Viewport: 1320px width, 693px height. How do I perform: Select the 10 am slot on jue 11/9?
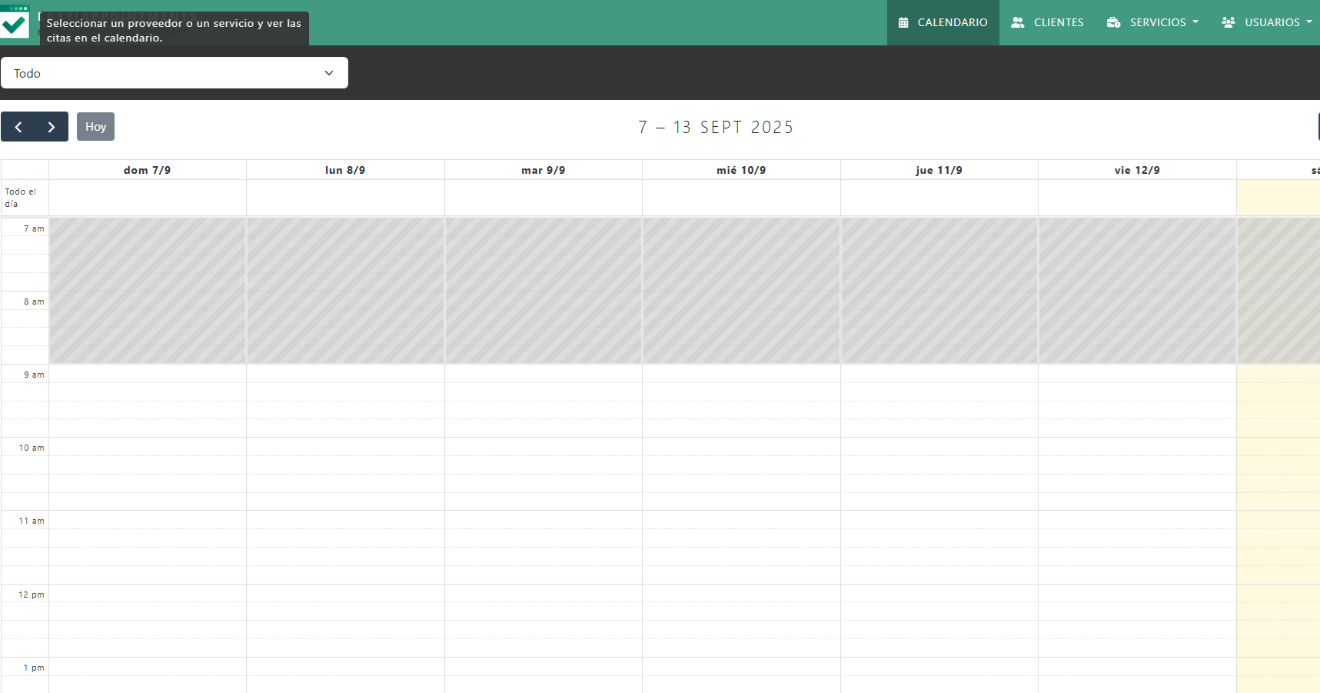coord(939,447)
